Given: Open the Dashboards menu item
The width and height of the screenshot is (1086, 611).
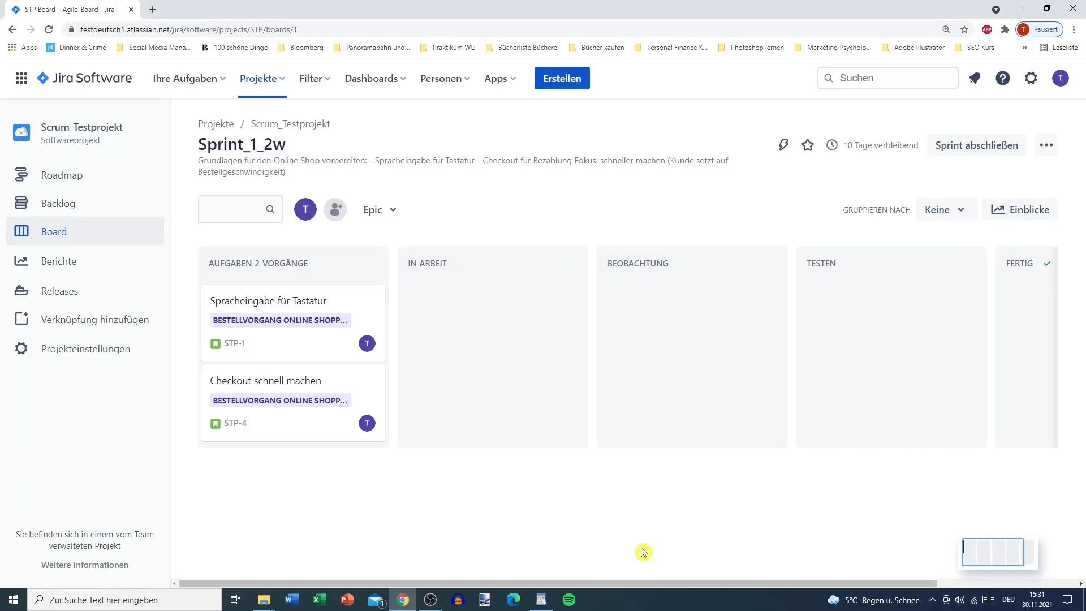Looking at the screenshot, I should [x=370, y=78].
